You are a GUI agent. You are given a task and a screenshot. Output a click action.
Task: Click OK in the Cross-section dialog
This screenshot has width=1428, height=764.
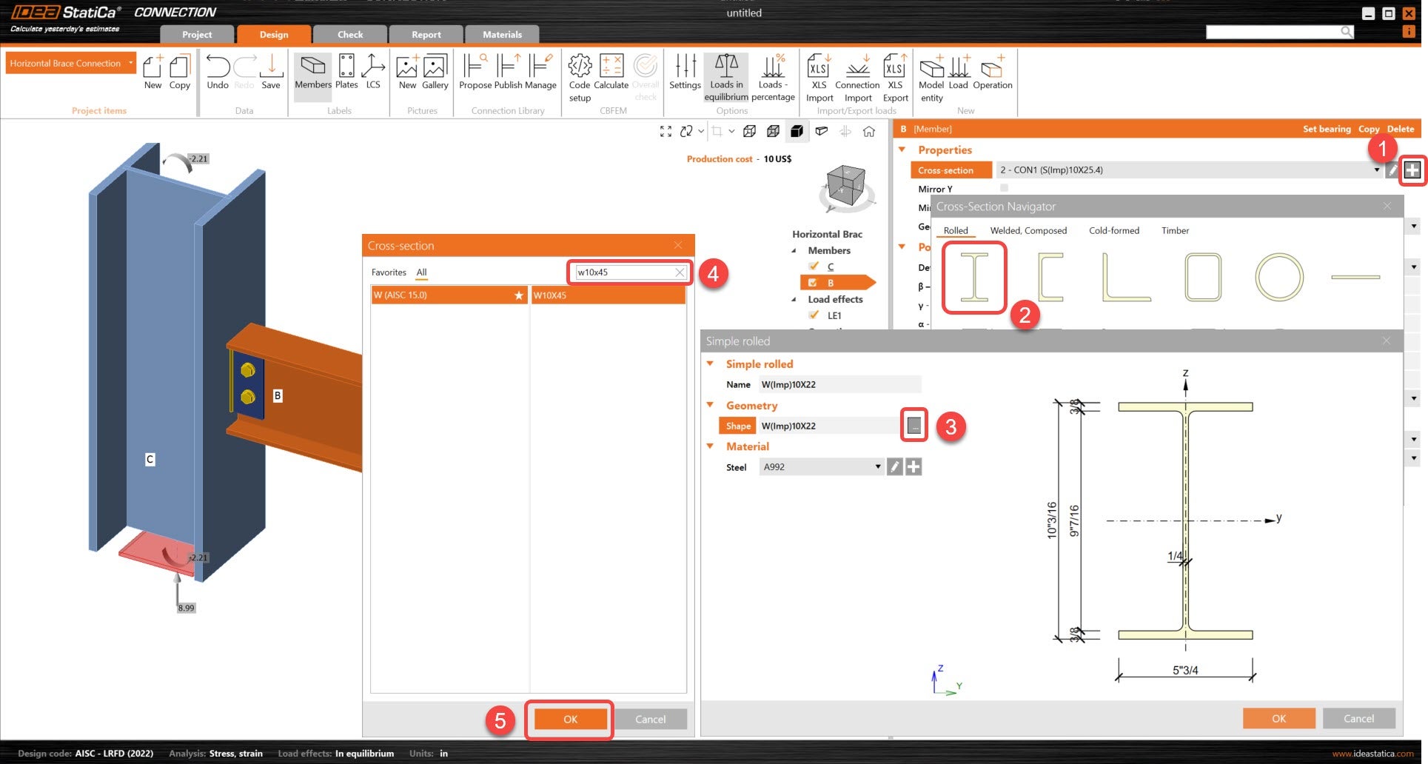[x=569, y=718]
